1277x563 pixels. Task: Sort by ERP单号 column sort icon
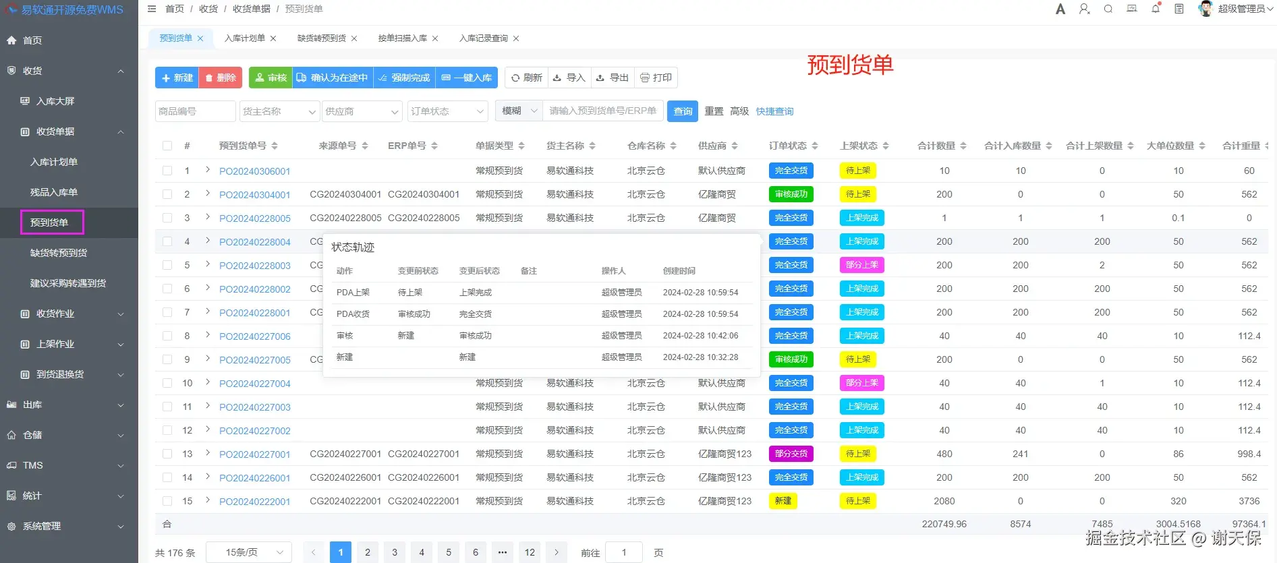click(434, 146)
